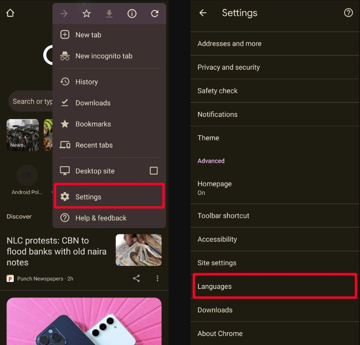Run a Safety check
Image resolution: width=360 pixels, height=345 pixels.
coord(217,91)
